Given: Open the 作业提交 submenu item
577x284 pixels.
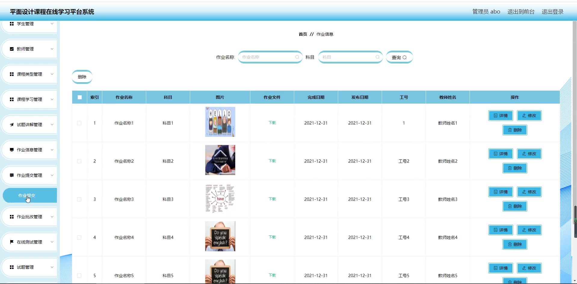Looking at the screenshot, I should click(30, 195).
